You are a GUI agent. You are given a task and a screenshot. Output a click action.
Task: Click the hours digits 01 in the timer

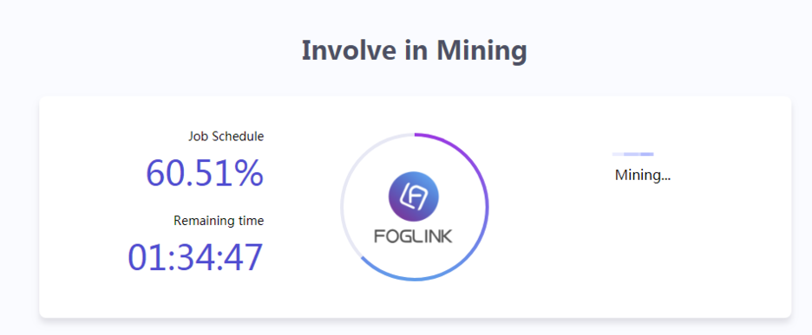(145, 257)
